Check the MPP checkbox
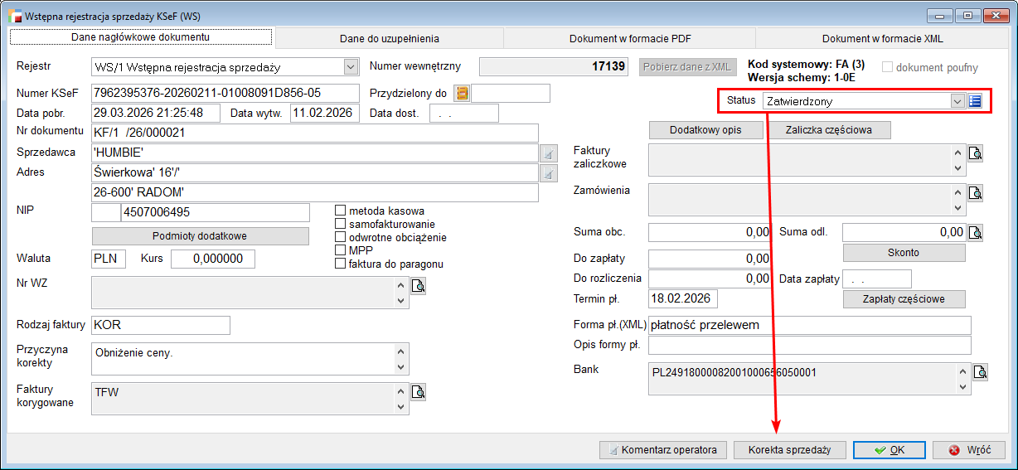Viewport: 1018px width, 470px height. point(340,250)
